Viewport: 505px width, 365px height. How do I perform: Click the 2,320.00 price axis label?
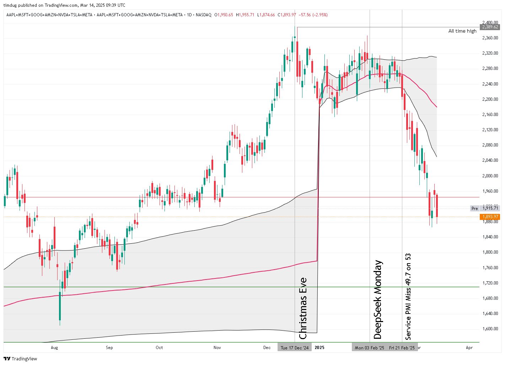490,53
